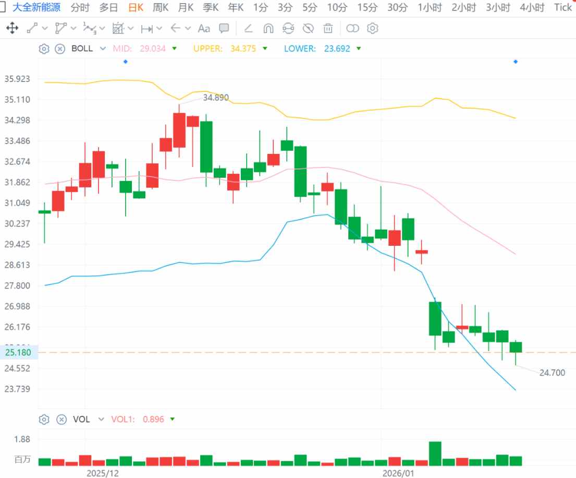
Task: Hide all drawings with the eye icon
Action: click(308, 28)
